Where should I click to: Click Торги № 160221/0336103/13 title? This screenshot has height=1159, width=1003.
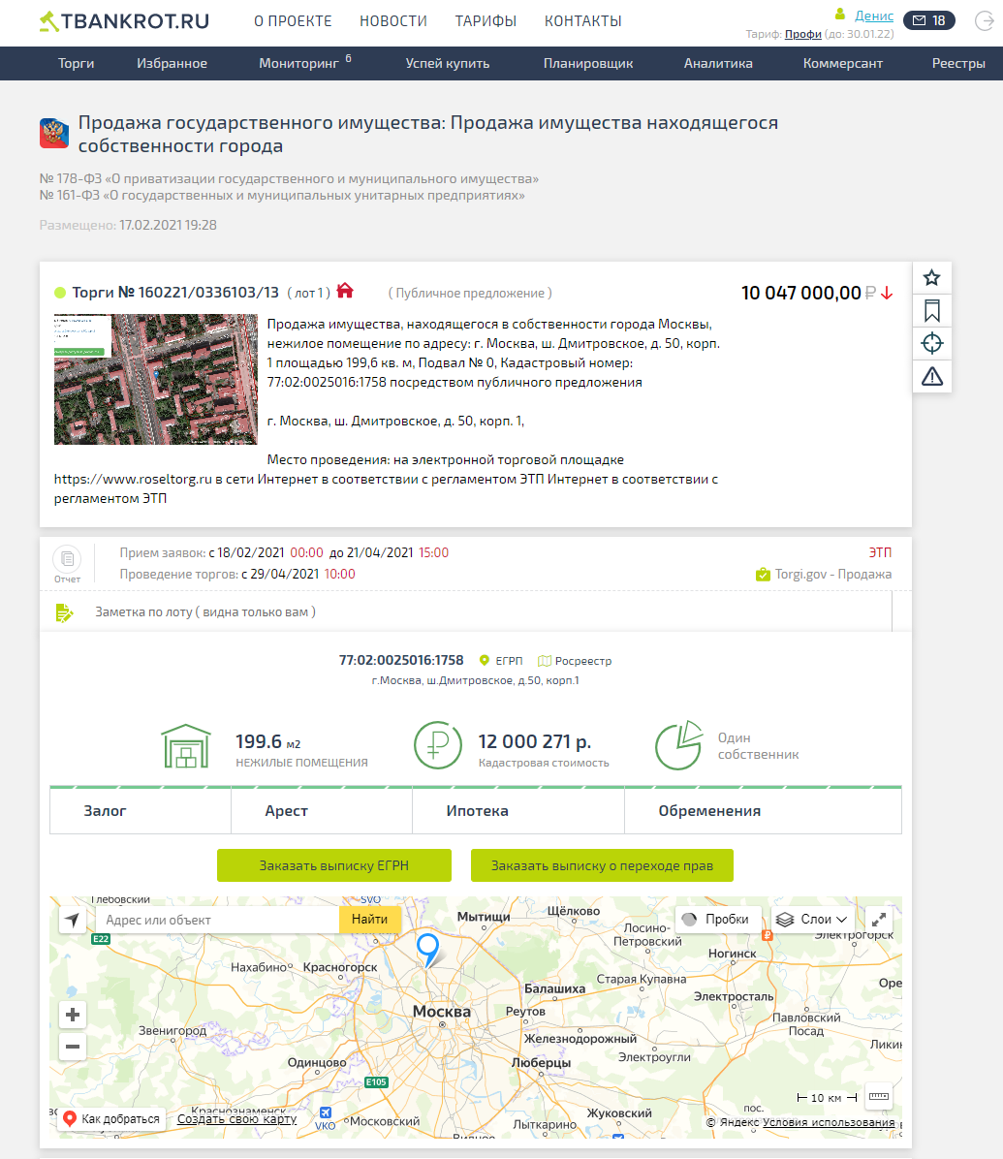coord(175,293)
